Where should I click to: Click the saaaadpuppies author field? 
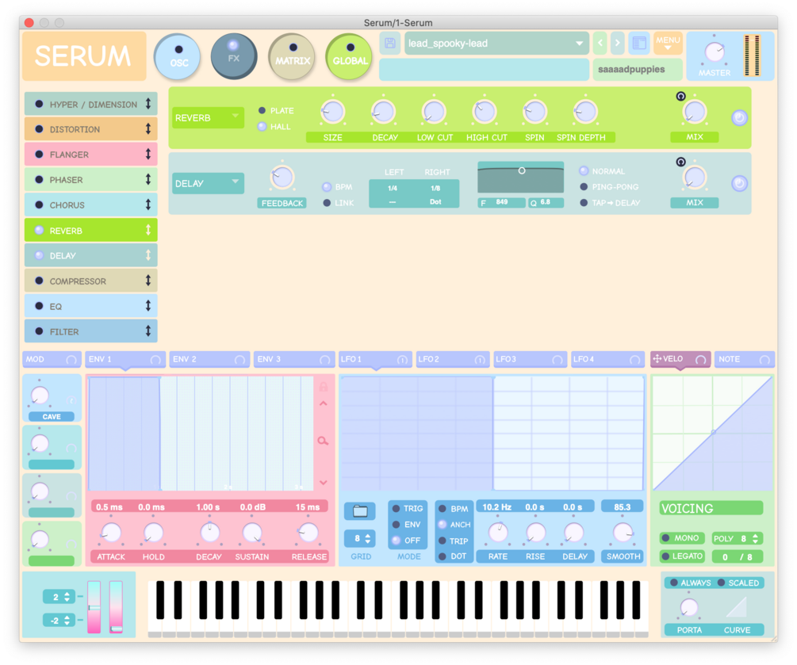tap(638, 69)
